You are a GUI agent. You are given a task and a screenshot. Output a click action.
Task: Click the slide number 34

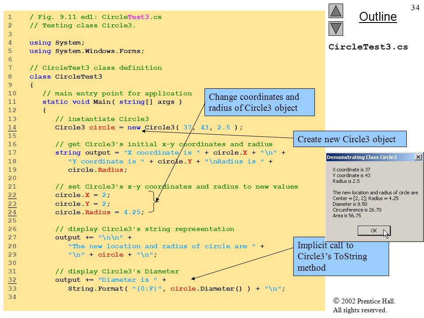(x=415, y=8)
